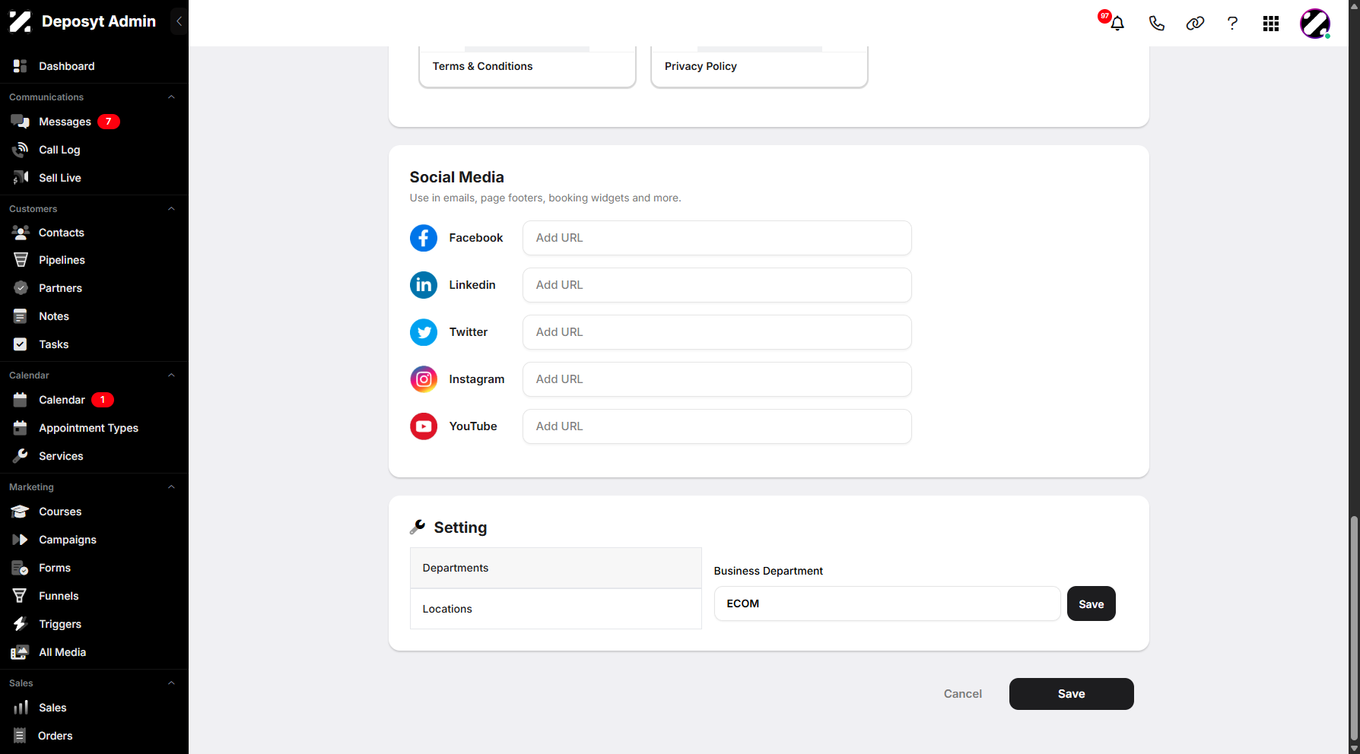Click the vertical page scrollbar

(1354, 629)
